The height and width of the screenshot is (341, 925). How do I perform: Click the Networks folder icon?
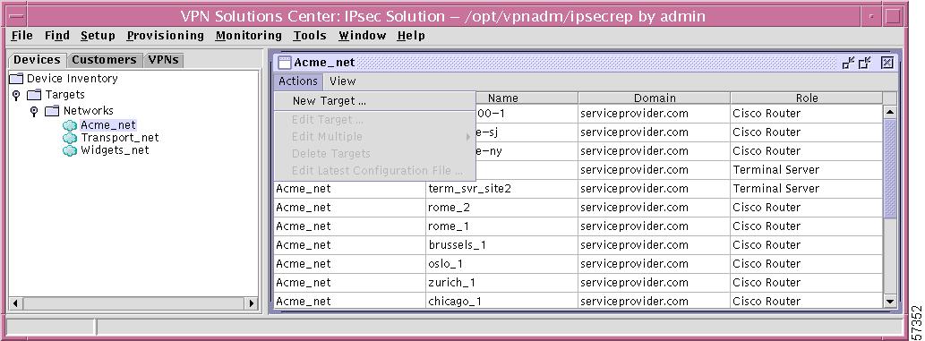pyautogui.click(x=53, y=110)
